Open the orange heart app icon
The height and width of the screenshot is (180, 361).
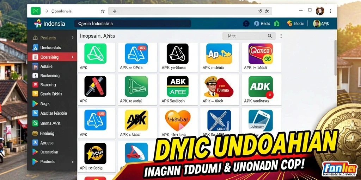pos(178,120)
